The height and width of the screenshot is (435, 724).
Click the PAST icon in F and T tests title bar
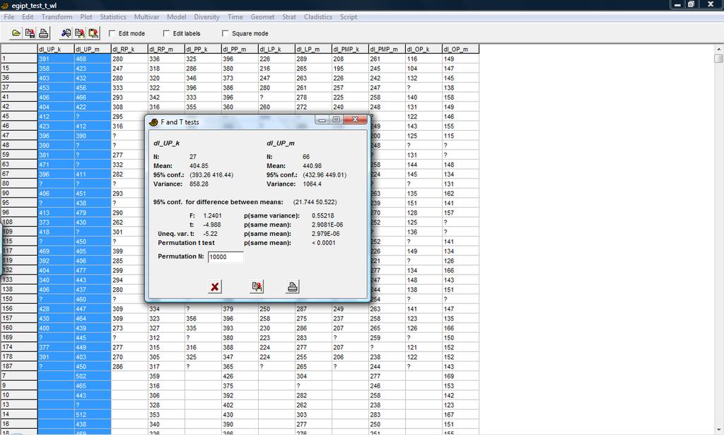(x=153, y=122)
